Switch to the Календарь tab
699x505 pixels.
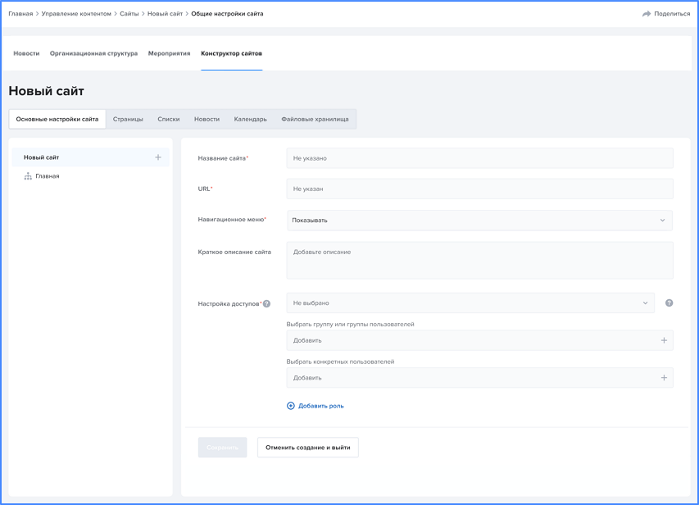click(x=251, y=119)
